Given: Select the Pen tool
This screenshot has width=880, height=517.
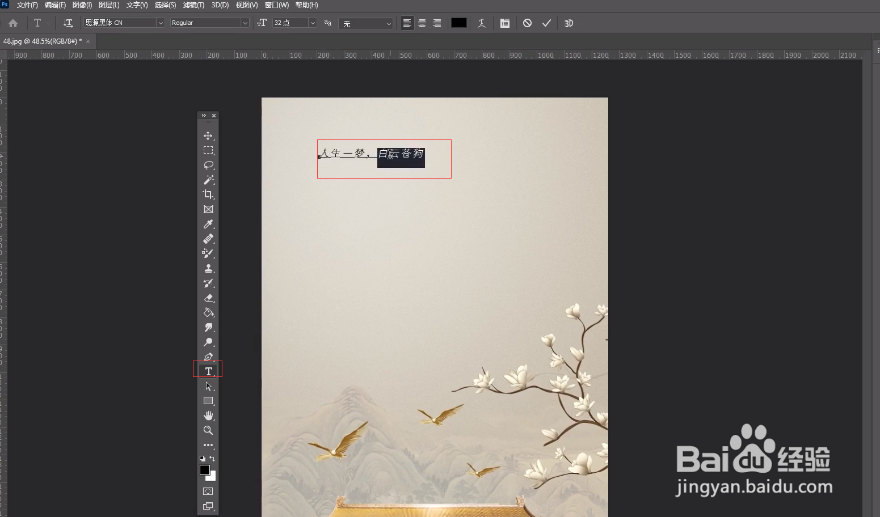Looking at the screenshot, I should pyautogui.click(x=208, y=357).
